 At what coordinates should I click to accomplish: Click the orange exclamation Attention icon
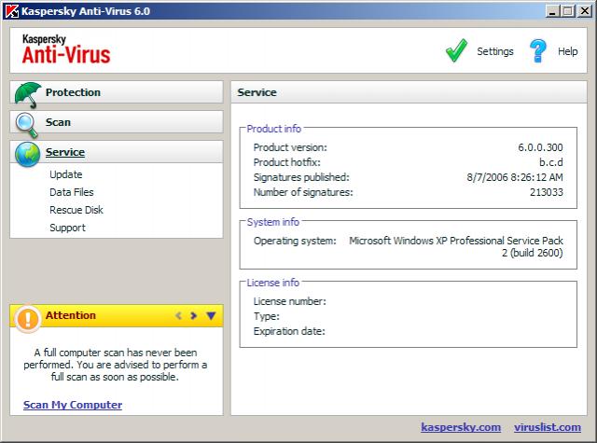tap(27, 318)
